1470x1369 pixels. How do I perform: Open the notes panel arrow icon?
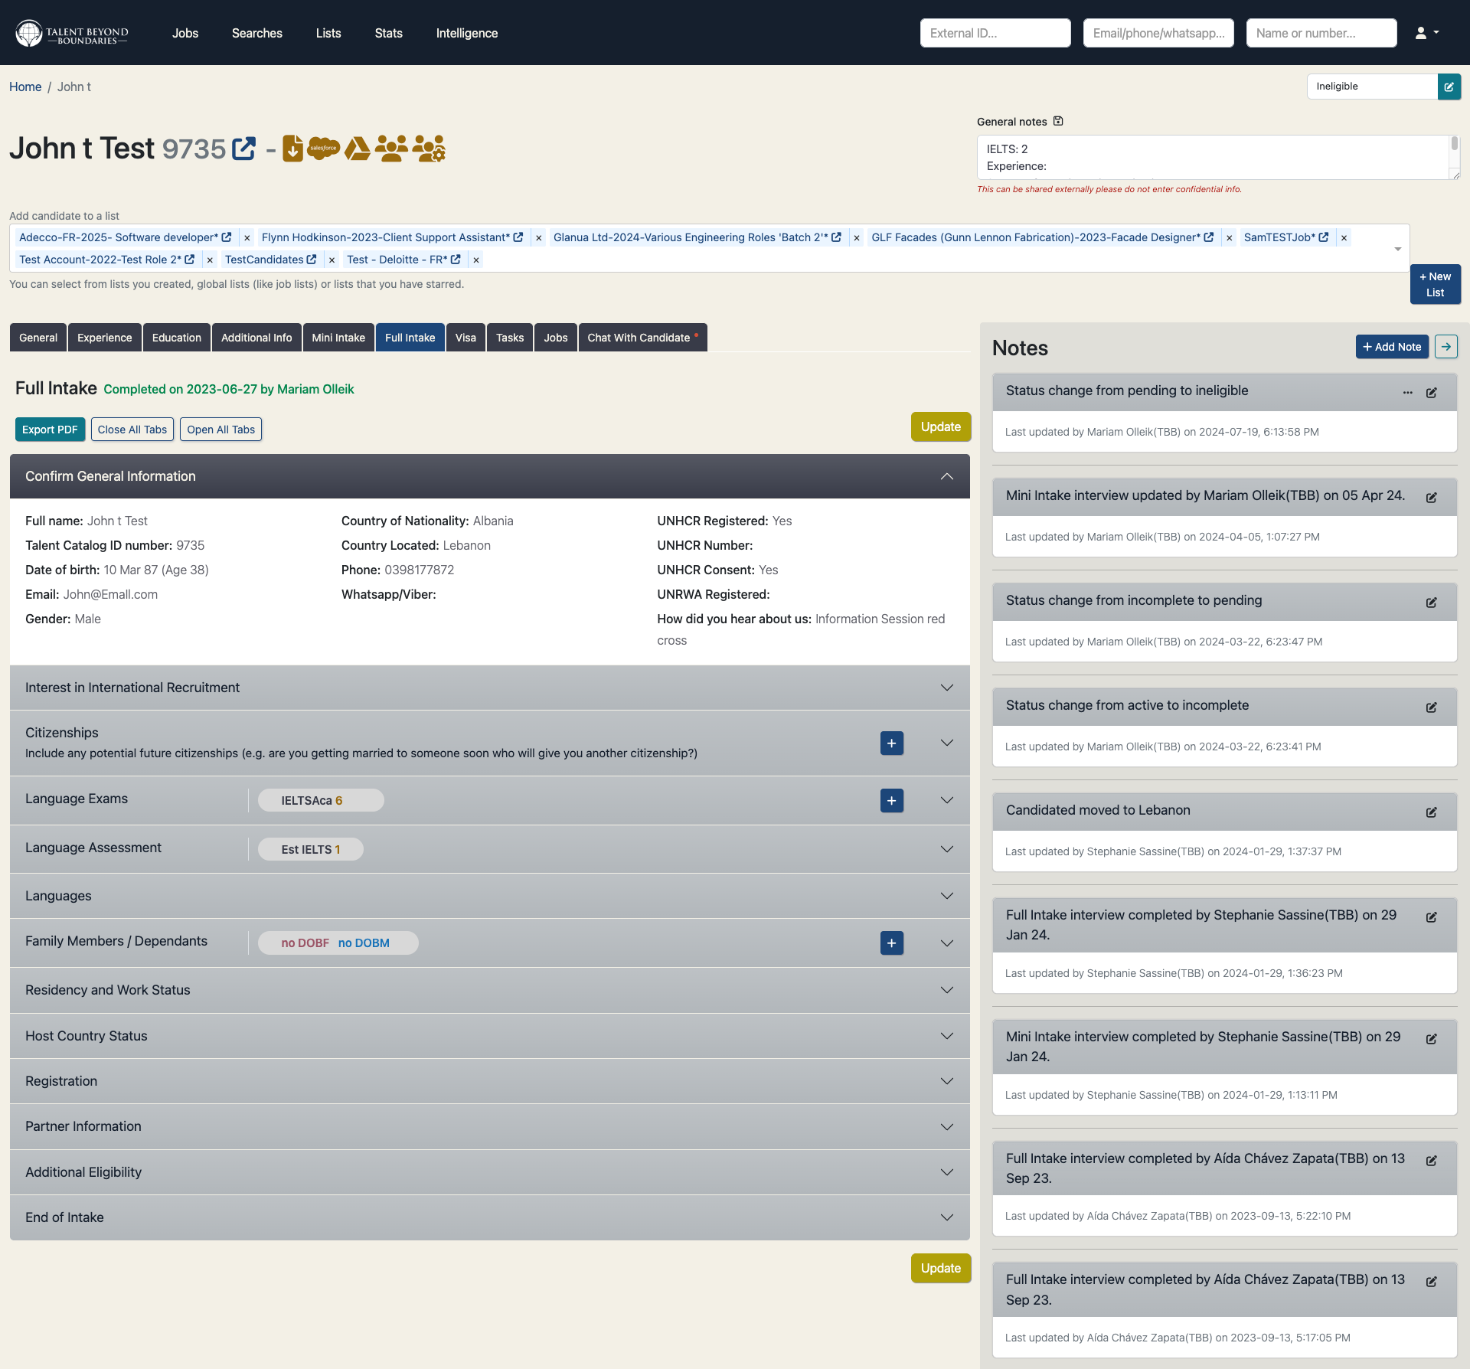point(1446,346)
